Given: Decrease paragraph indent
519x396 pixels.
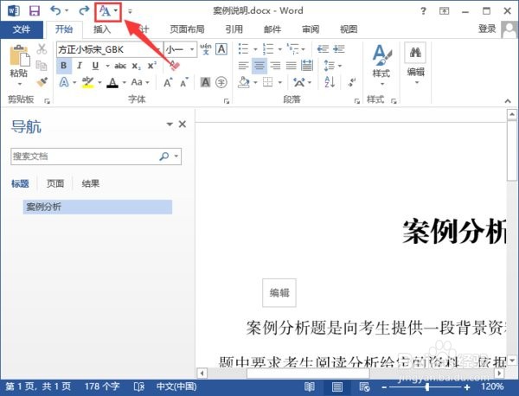Looking at the screenshot, I should (323, 49).
